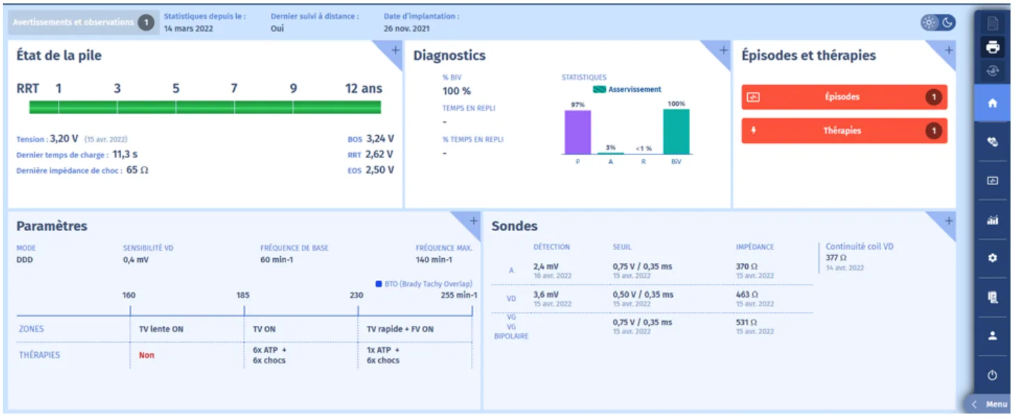Click the battery longevity green bar
The width and height of the screenshot is (1014, 417).
[205, 107]
